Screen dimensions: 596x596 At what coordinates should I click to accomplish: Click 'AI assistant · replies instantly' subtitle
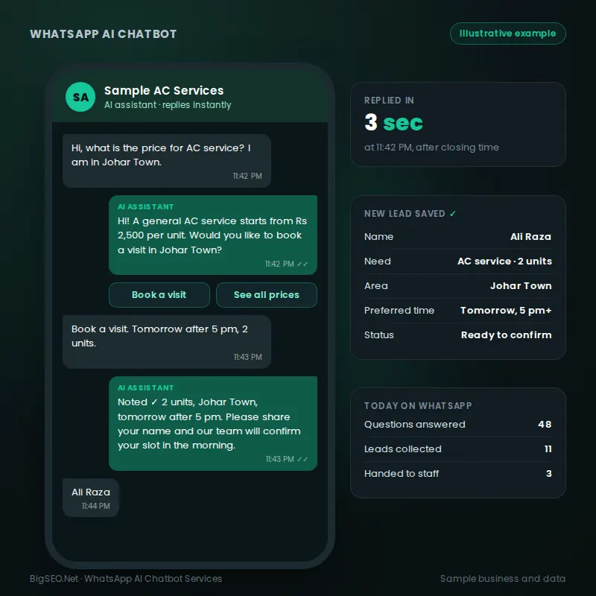pyautogui.click(x=168, y=105)
